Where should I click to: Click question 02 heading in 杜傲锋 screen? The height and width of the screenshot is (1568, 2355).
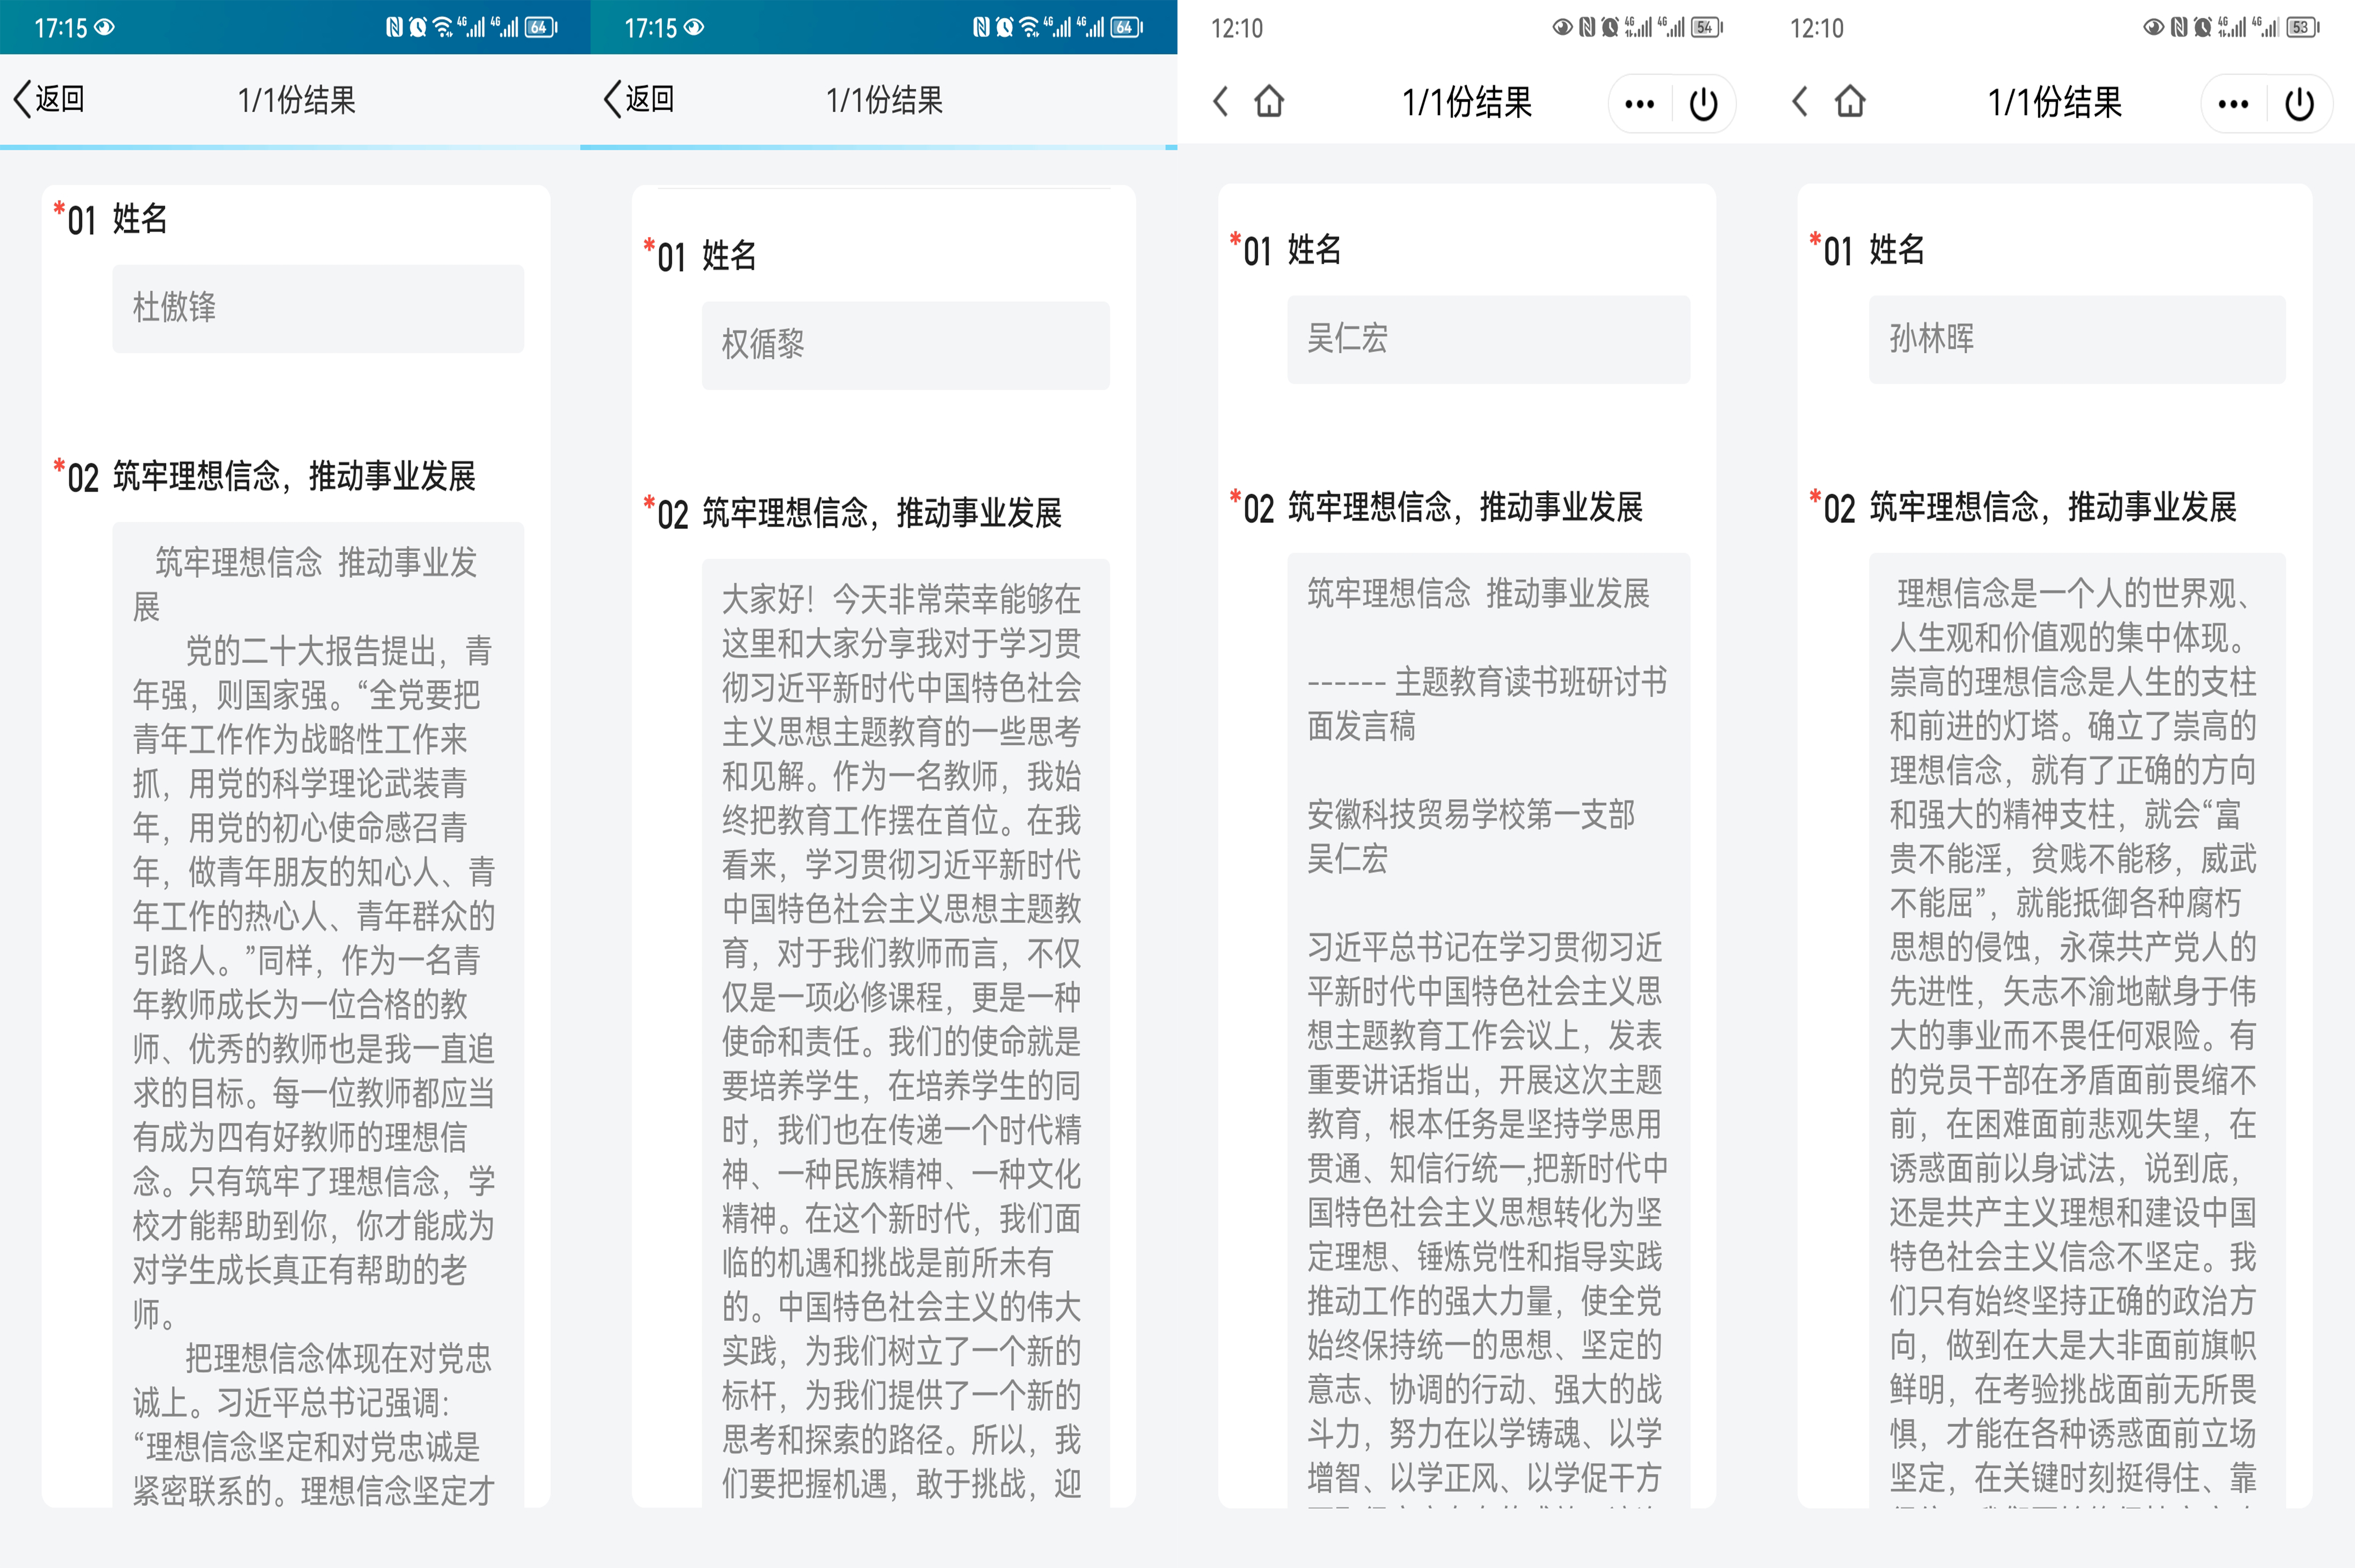265,476
